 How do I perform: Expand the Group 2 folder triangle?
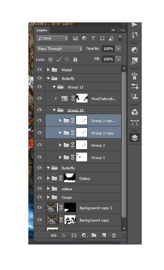(x=60, y=145)
